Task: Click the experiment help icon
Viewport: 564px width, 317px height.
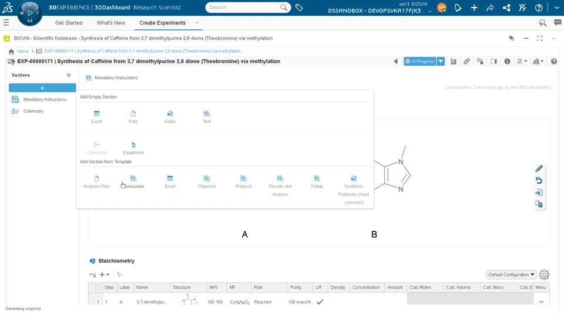Action: 554,62
